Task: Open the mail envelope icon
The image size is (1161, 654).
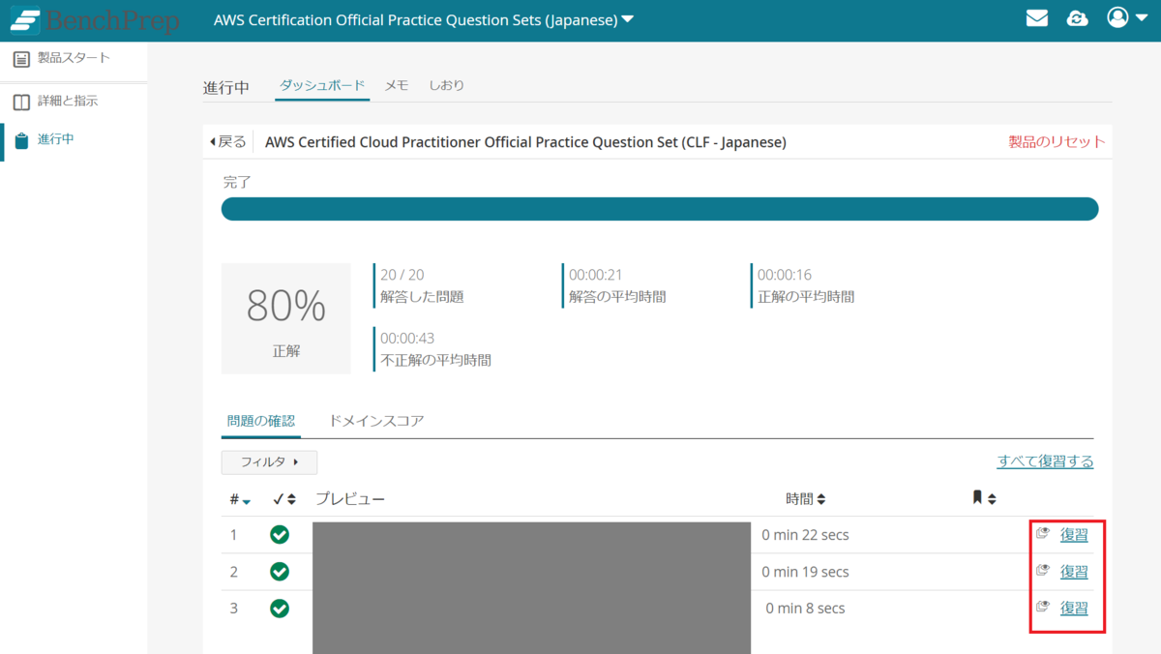Action: pyautogui.click(x=1037, y=17)
